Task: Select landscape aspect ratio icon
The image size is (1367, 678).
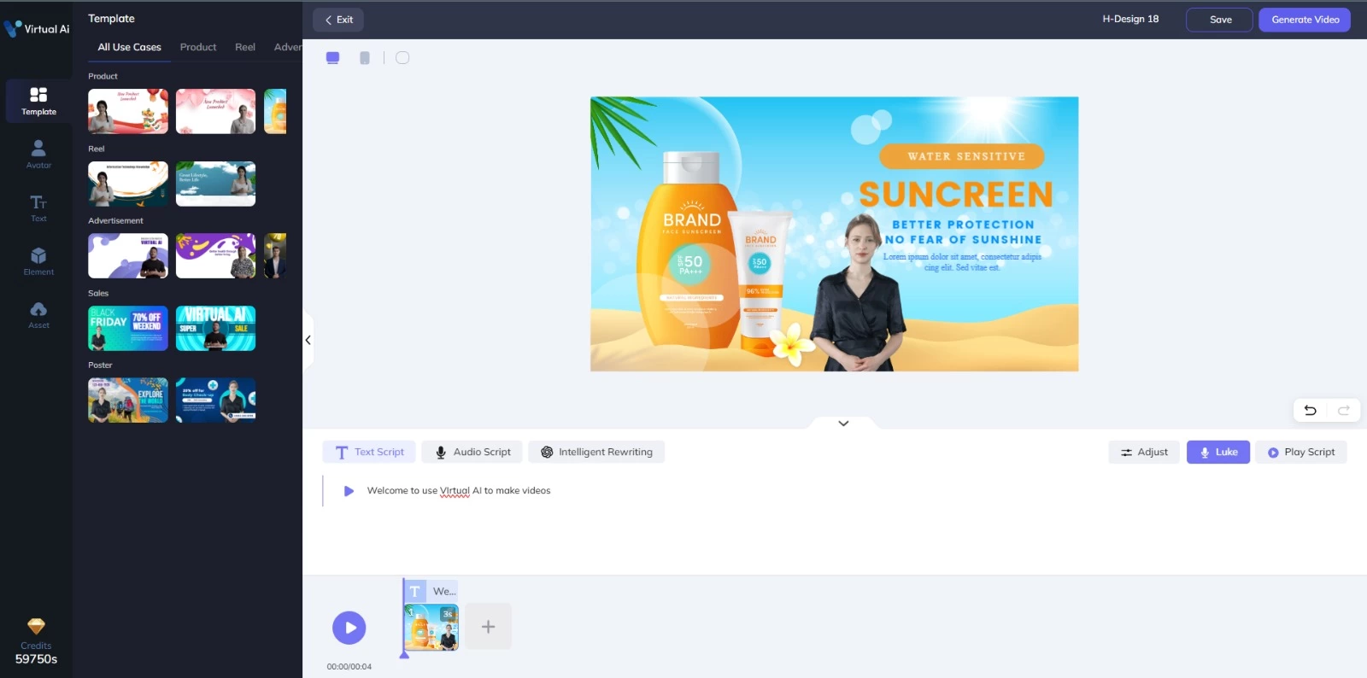Action: [333, 57]
